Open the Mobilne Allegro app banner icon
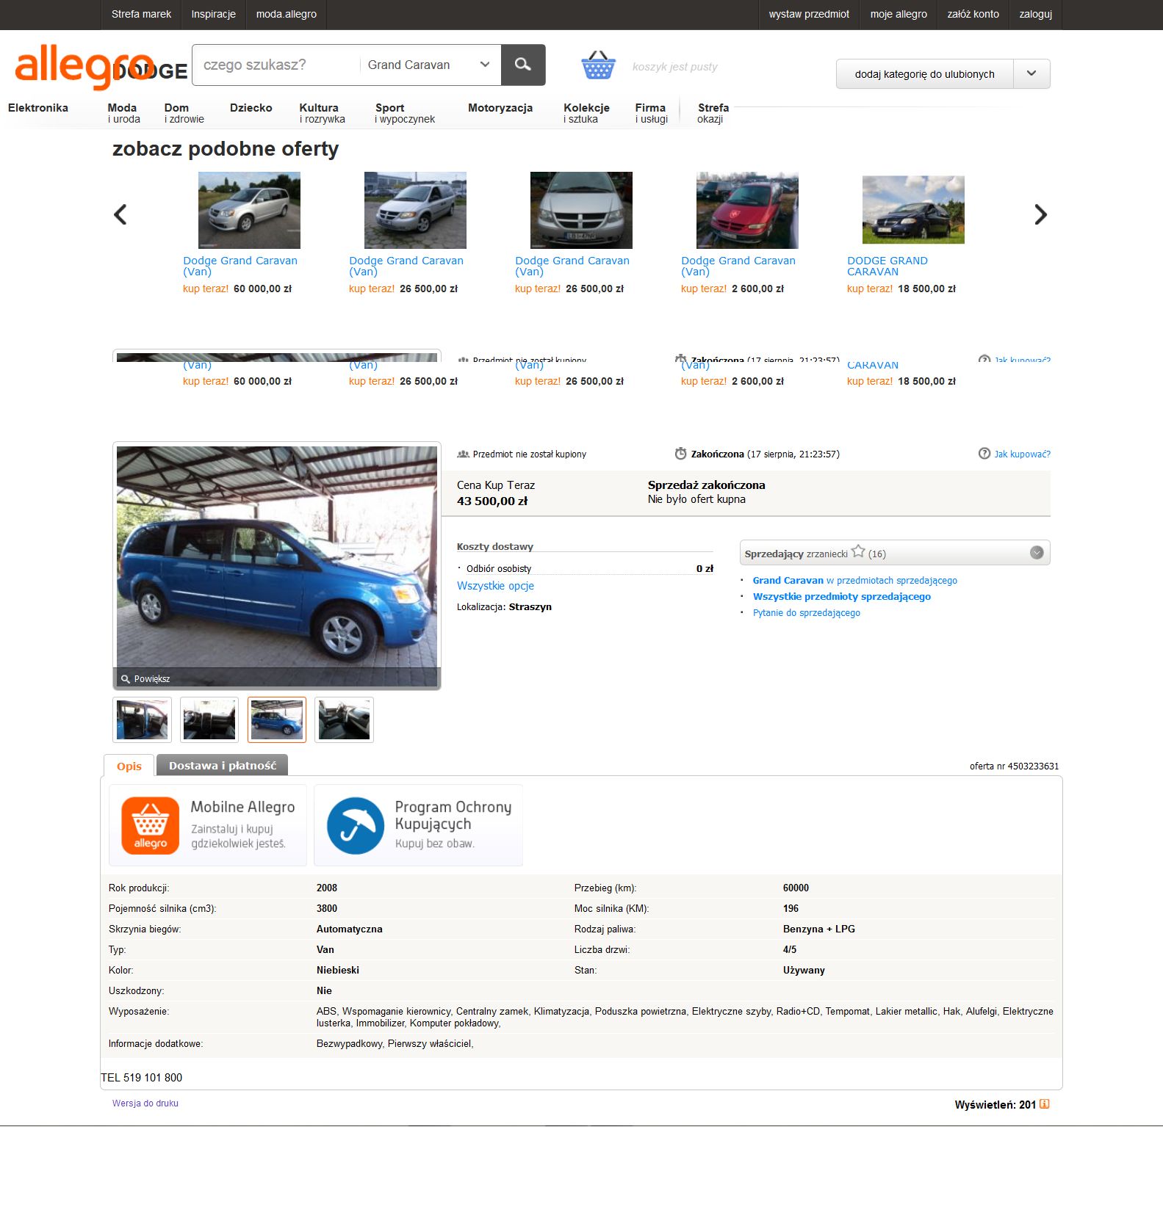Screen dimensions: 1163x1218 [151, 825]
